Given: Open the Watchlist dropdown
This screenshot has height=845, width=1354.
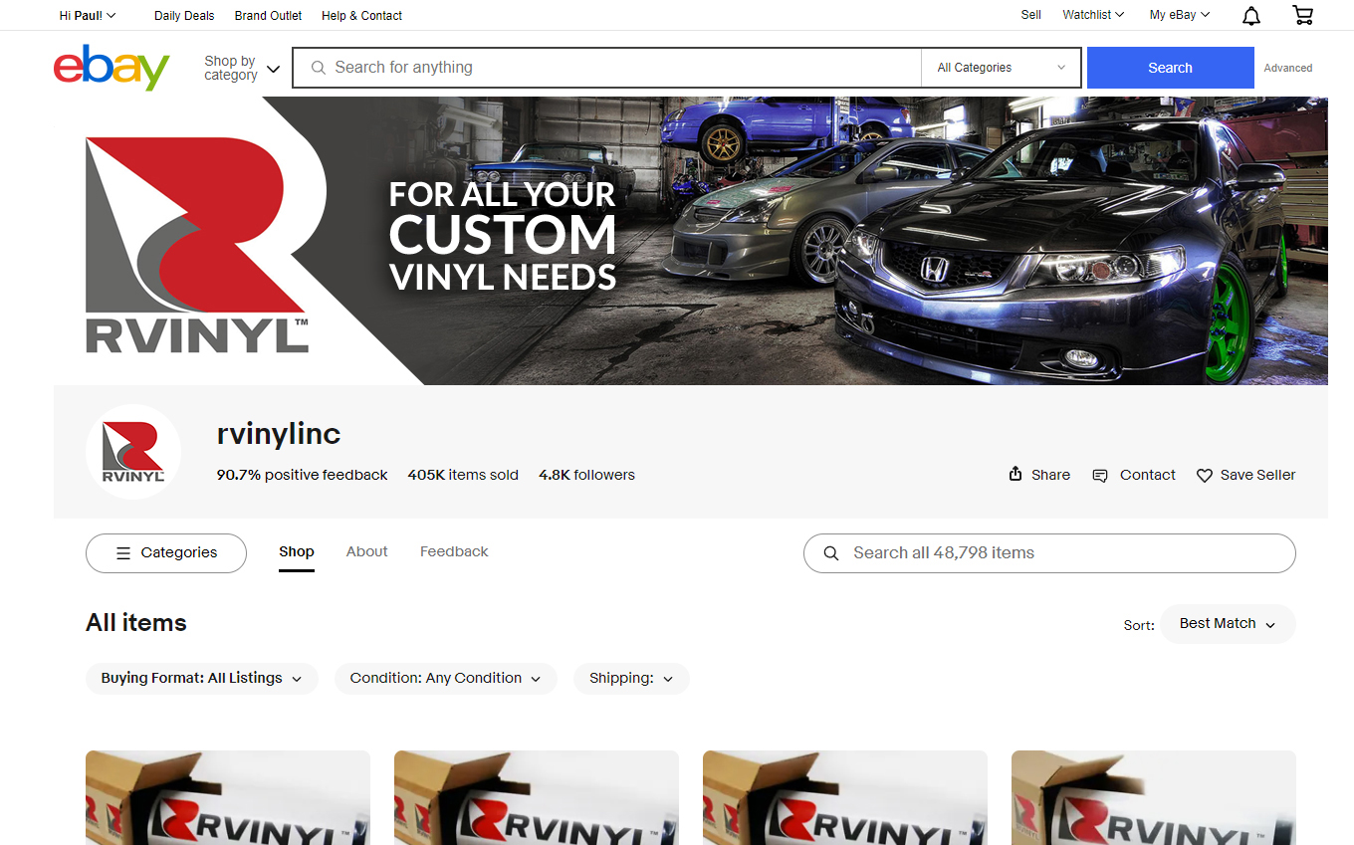Looking at the screenshot, I should (1093, 15).
